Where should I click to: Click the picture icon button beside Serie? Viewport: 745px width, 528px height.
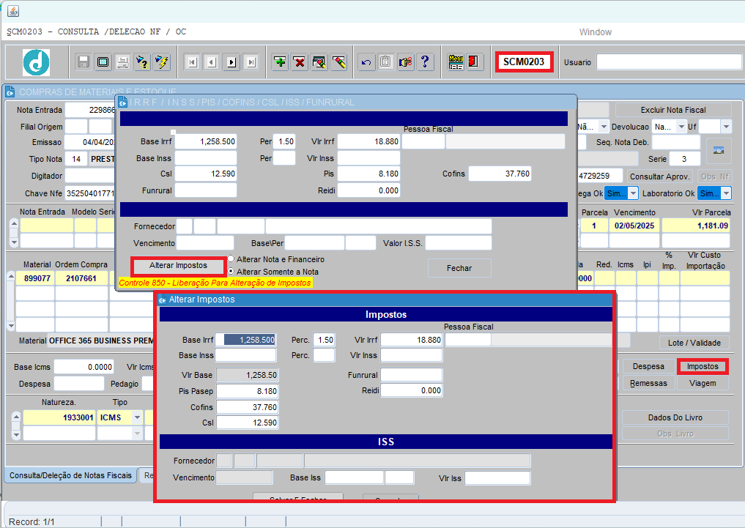pyautogui.click(x=719, y=151)
